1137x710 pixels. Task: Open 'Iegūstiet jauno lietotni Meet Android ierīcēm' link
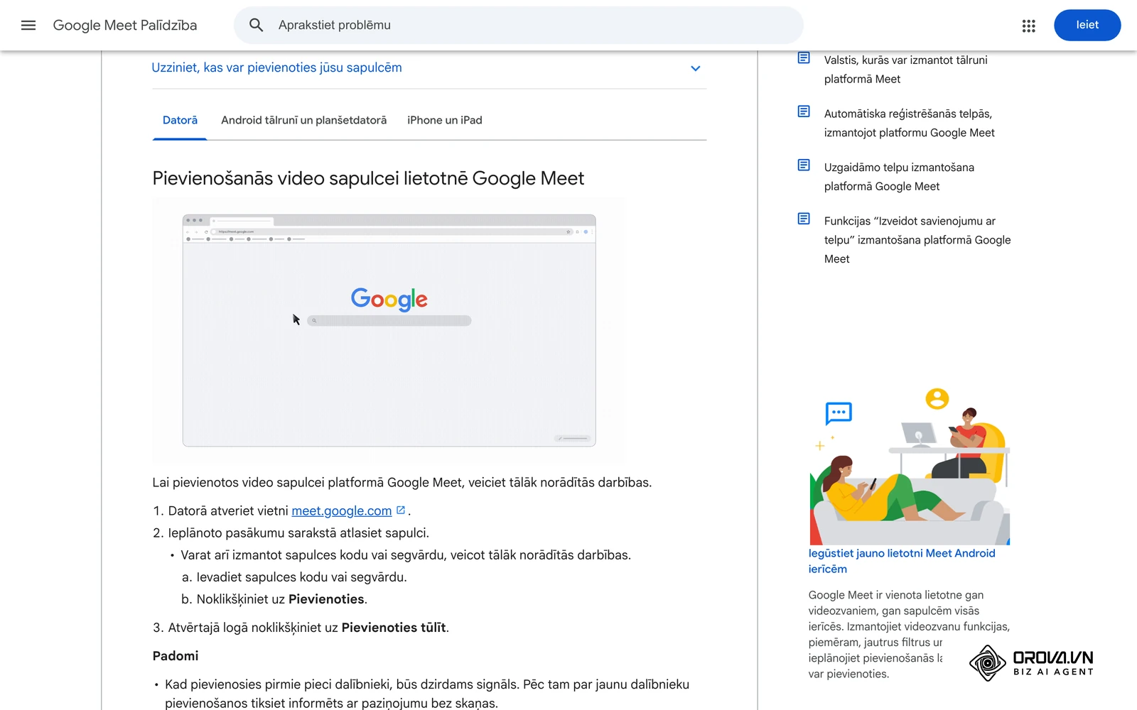click(902, 561)
